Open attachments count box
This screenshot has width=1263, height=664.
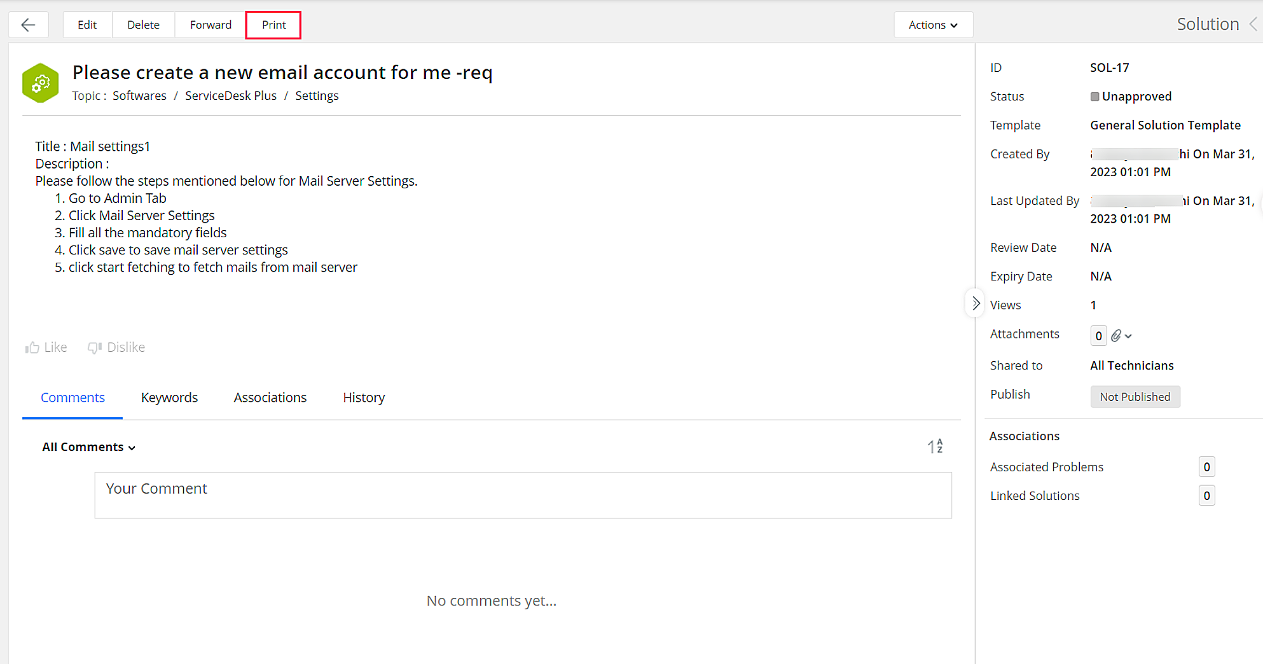pos(1098,335)
